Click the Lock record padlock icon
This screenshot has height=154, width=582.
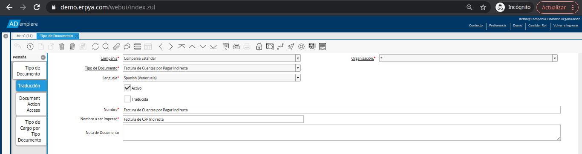[259, 46]
